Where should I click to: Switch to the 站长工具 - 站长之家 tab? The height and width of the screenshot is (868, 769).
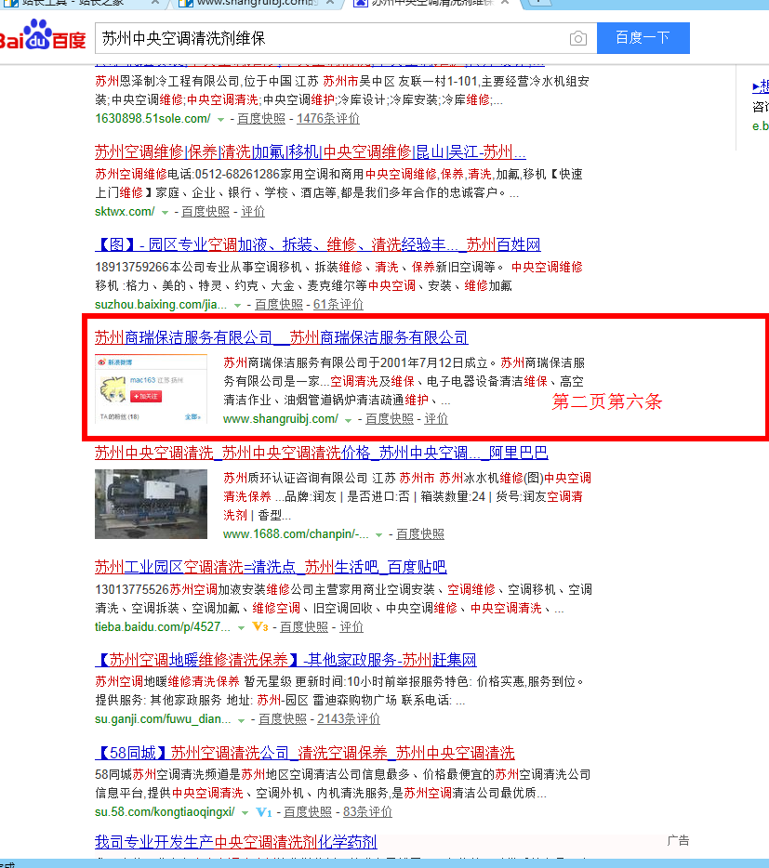point(72,3)
